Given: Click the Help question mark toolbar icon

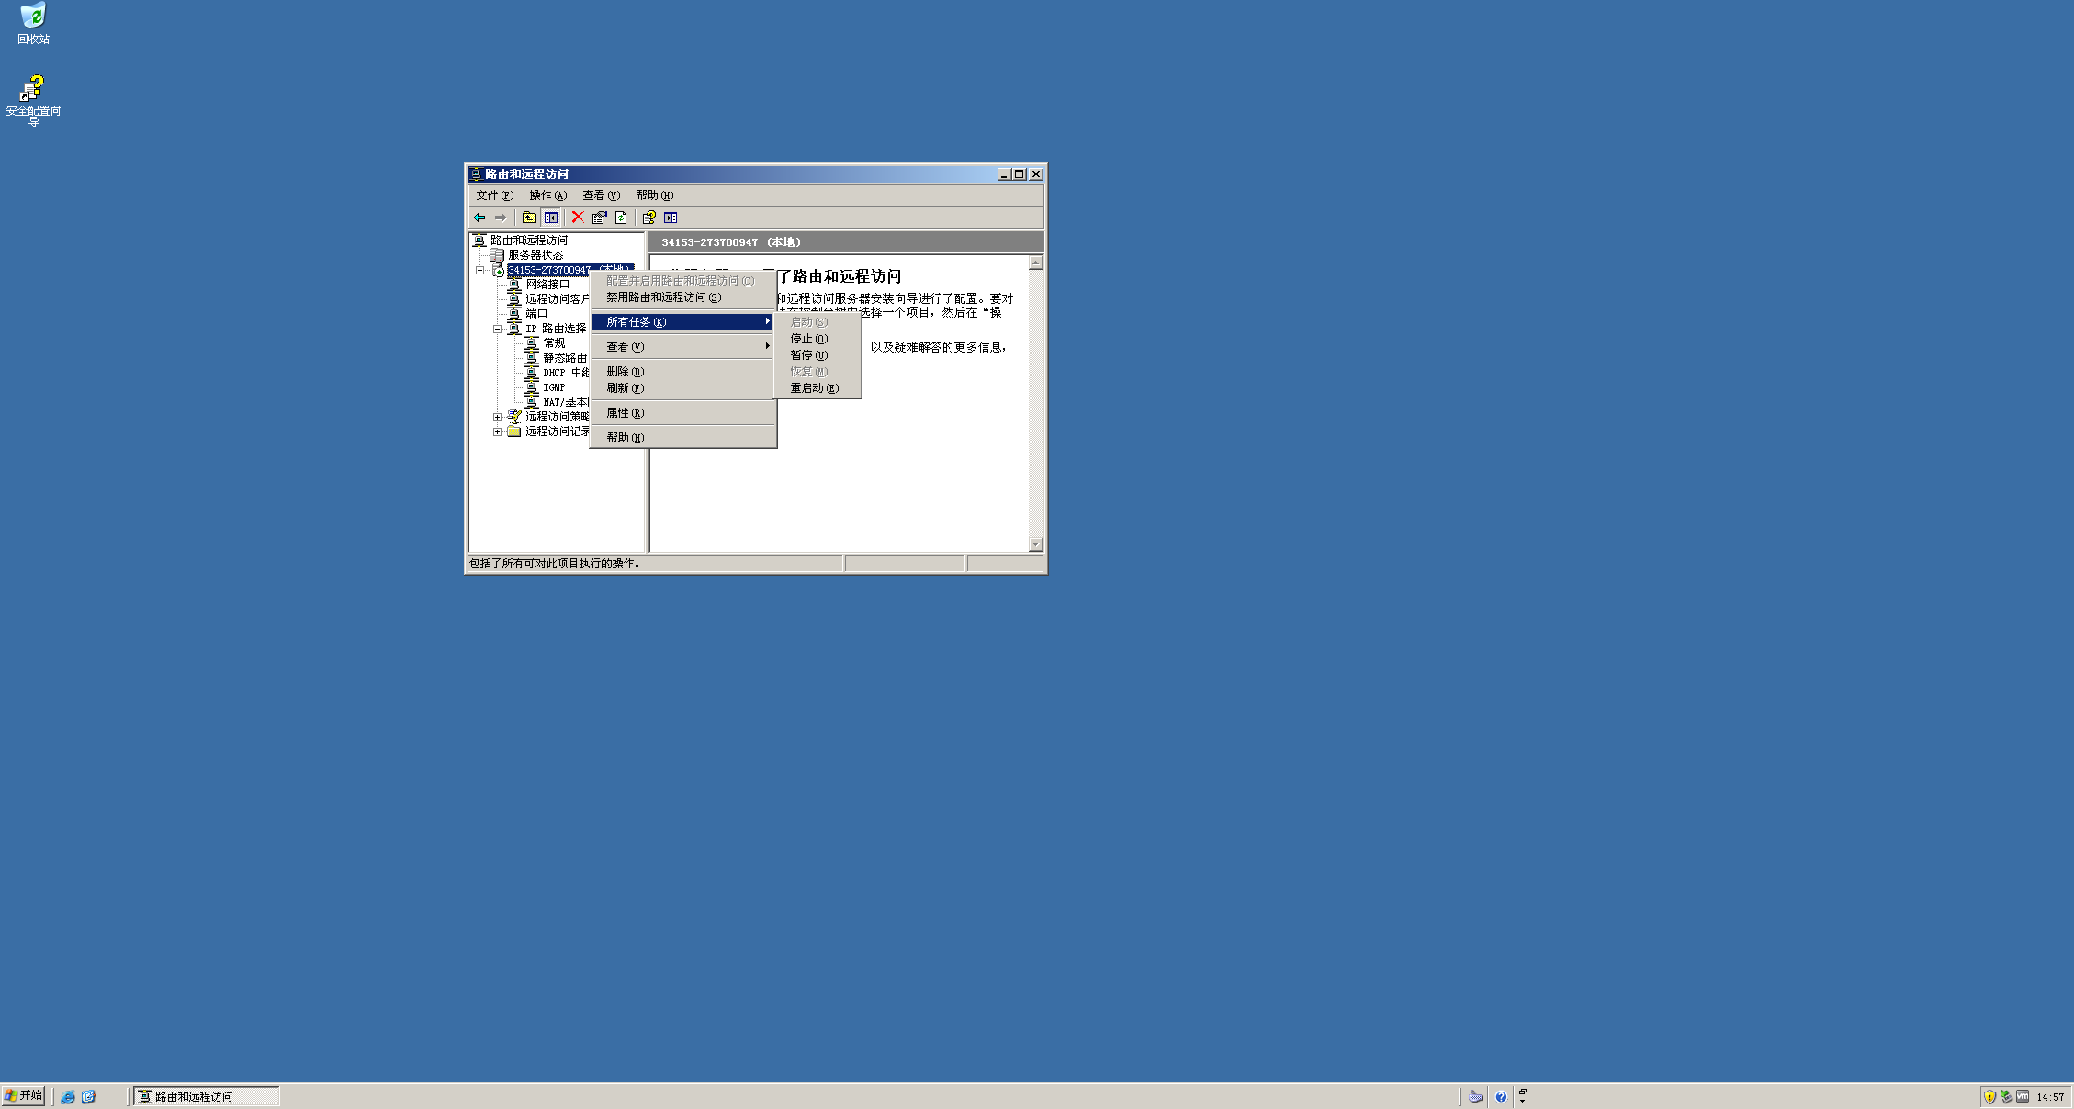Looking at the screenshot, I should tap(648, 218).
